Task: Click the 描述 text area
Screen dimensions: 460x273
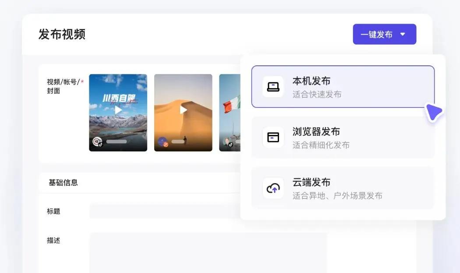Action: point(208,252)
